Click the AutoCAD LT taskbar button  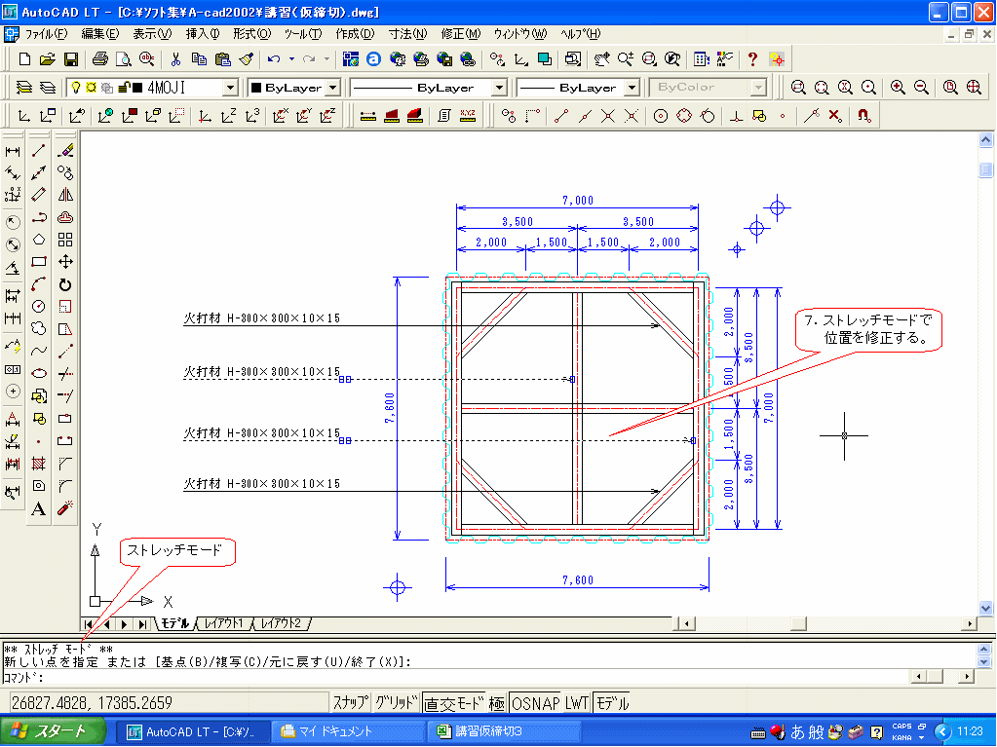tap(194, 731)
